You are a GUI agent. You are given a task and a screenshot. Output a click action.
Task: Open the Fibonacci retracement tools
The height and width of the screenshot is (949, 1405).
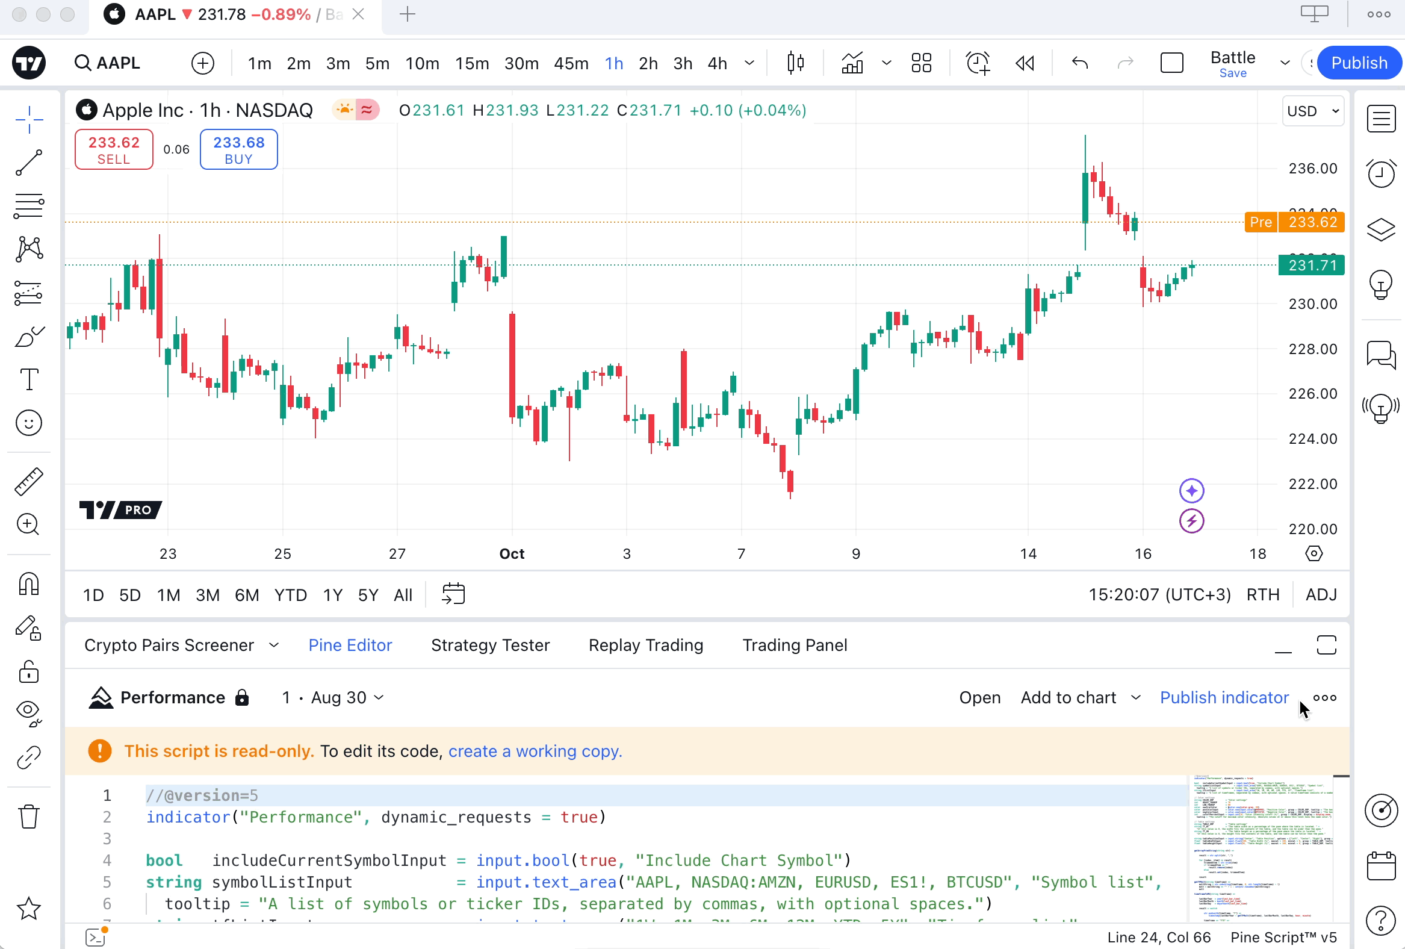pyautogui.click(x=29, y=207)
